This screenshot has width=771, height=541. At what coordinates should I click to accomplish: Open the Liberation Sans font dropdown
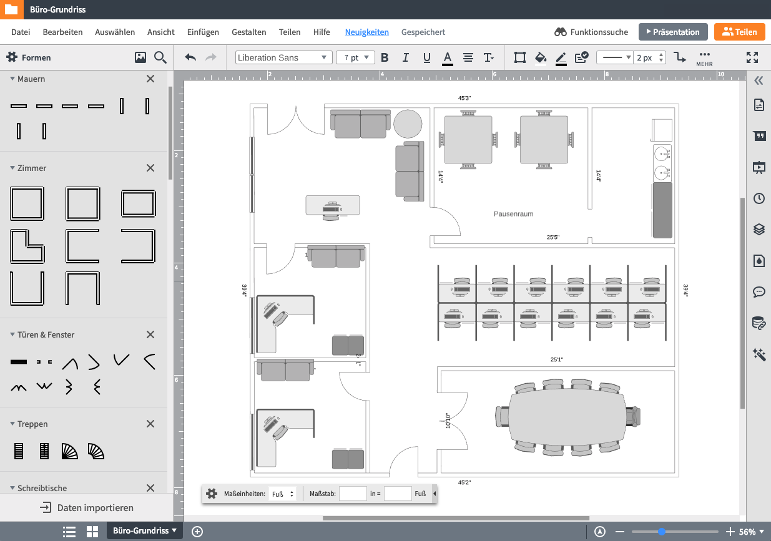[x=283, y=57]
